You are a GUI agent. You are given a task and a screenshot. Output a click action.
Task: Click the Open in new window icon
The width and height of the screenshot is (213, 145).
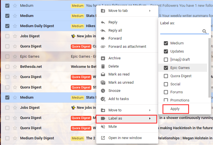pyautogui.click(x=103, y=138)
